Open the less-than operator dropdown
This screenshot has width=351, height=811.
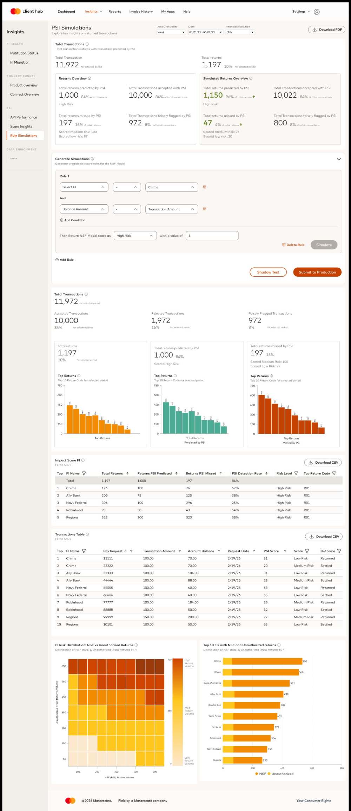[x=127, y=209]
